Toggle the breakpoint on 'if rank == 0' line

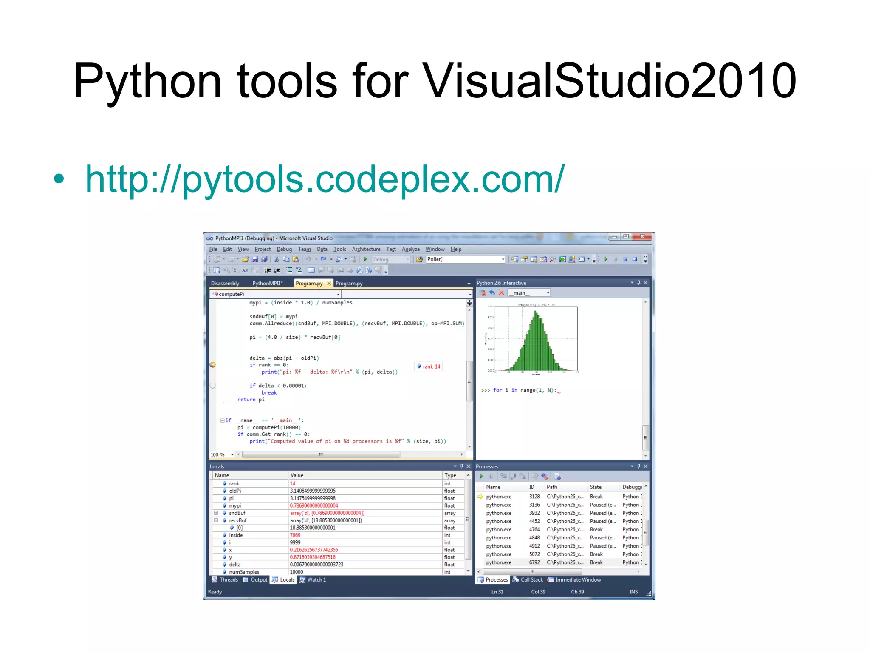coord(213,365)
